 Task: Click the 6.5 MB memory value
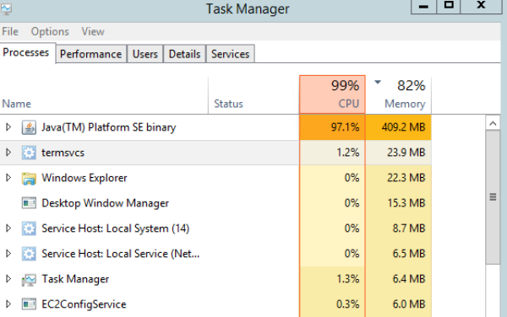coord(409,254)
